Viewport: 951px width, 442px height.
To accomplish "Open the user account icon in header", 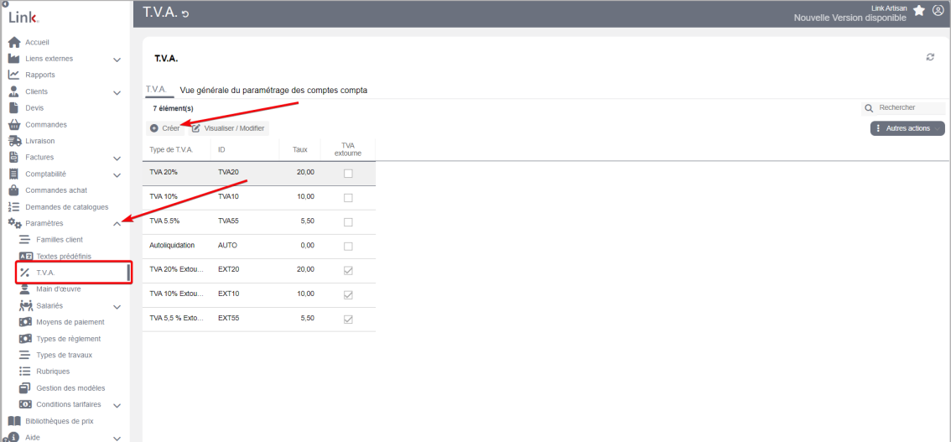I will (938, 10).
